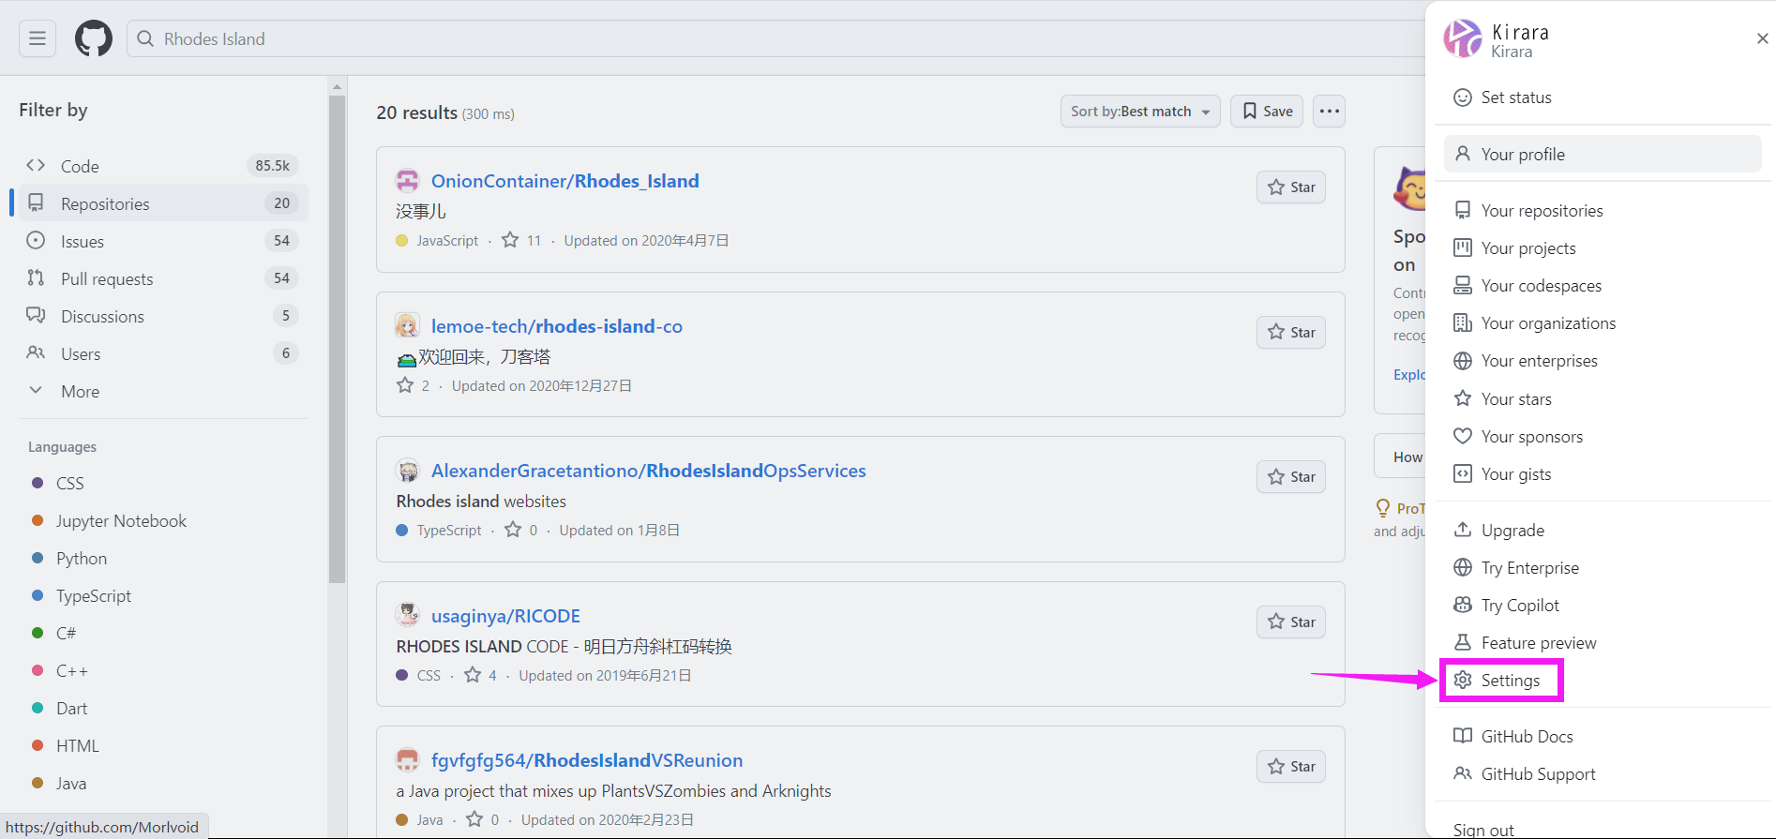This screenshot has width=1776, height=839.
Task: Expand More filter options
Action: 162,391
